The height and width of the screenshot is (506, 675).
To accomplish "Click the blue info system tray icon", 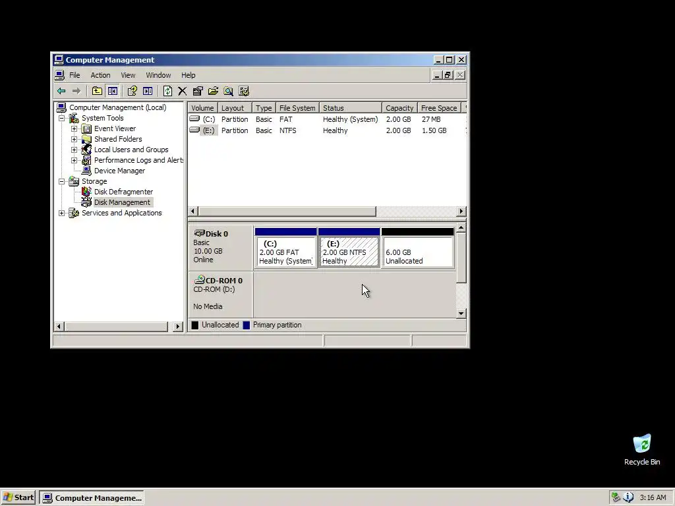I will pos(628,497).
